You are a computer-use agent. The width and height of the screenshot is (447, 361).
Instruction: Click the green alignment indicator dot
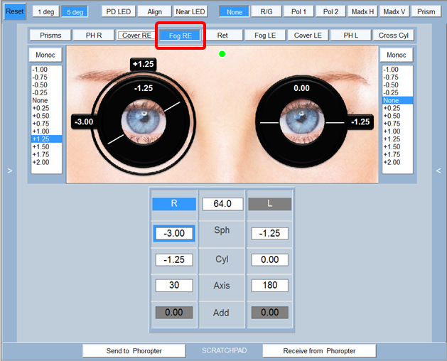pos(222,53)
